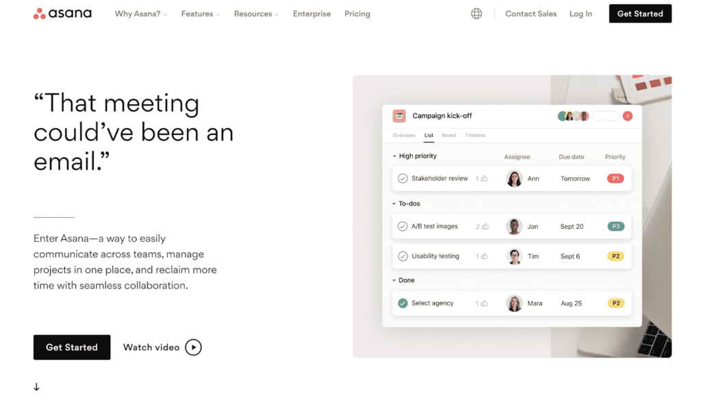The height and width of the screenshot is (411, 701).
Task: Switch to the Timeline tab
Action: (475, 136)
